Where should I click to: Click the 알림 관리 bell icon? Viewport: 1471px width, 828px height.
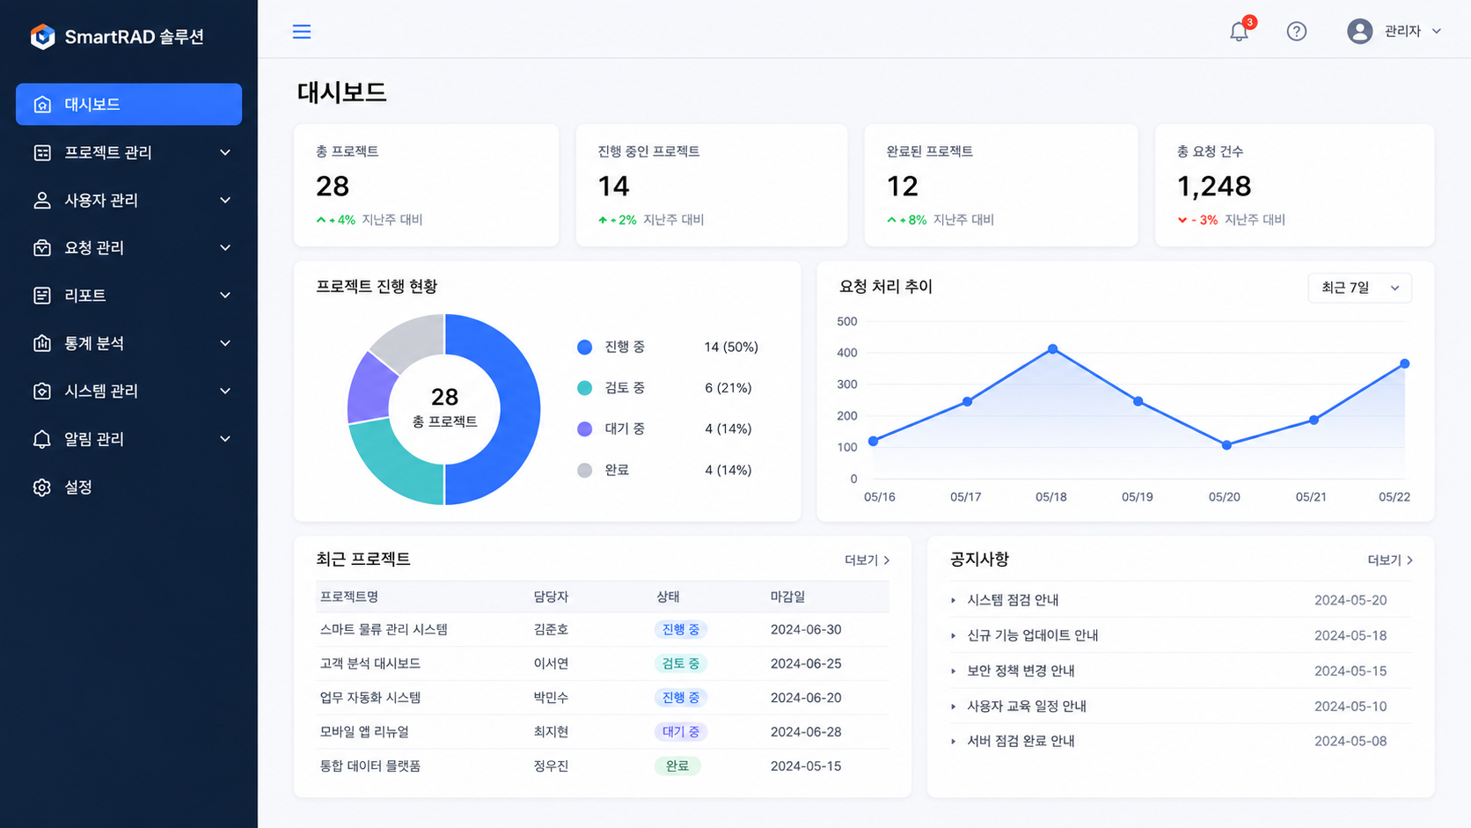click(x=42, y=439)
